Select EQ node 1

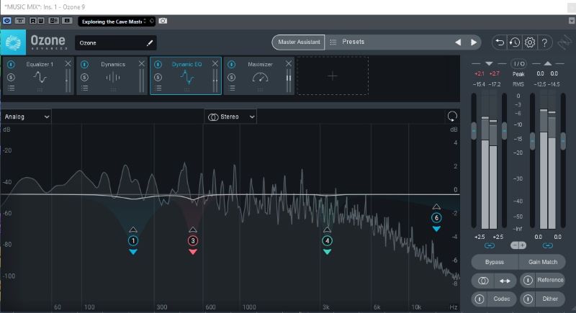click(133, 241)
